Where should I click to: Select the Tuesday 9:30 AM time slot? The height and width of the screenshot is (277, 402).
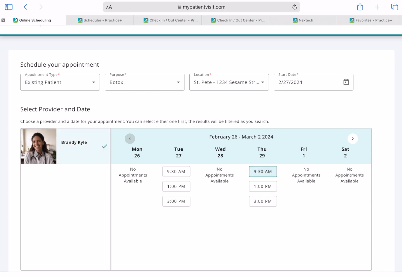(x=176, y=172)
